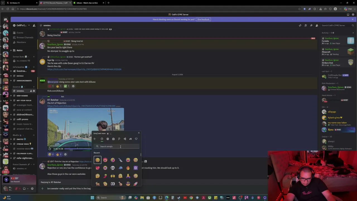Select the Rules channel
This screenshot has height=201, width=357.
20,50
